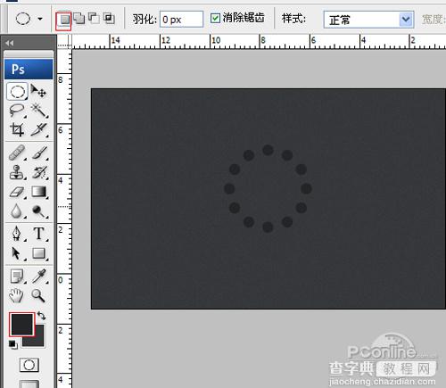Click the ruler origin corner box
Screen dimensions: 446x388
64,41
